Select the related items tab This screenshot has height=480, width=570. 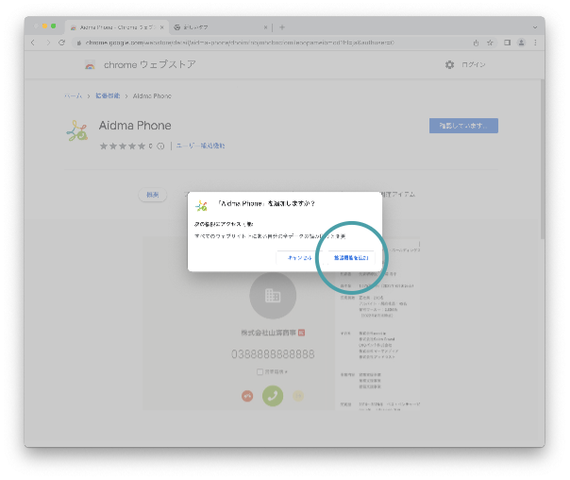398,195
